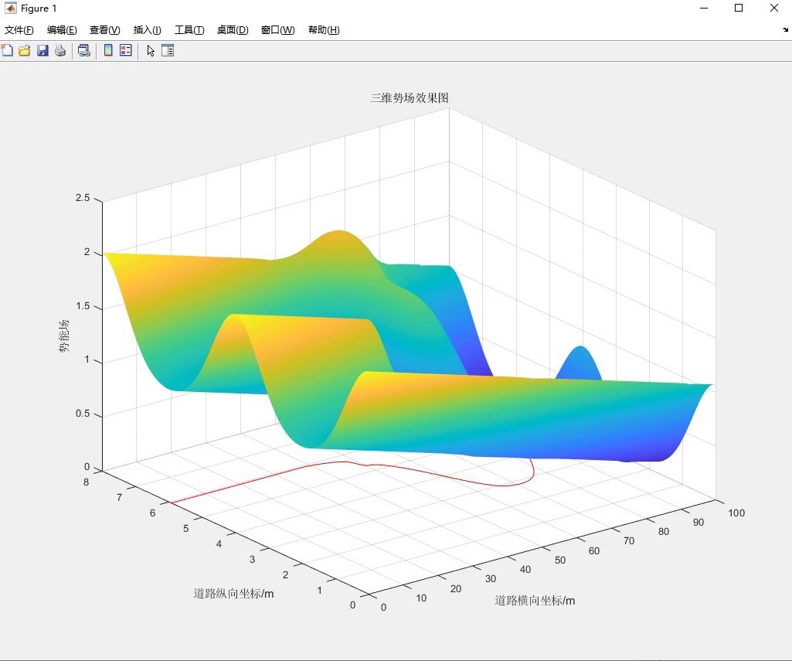The image size is (792, 661).
Task: Click the z-axis tick label 2.5
Action: tap(83, 198)
